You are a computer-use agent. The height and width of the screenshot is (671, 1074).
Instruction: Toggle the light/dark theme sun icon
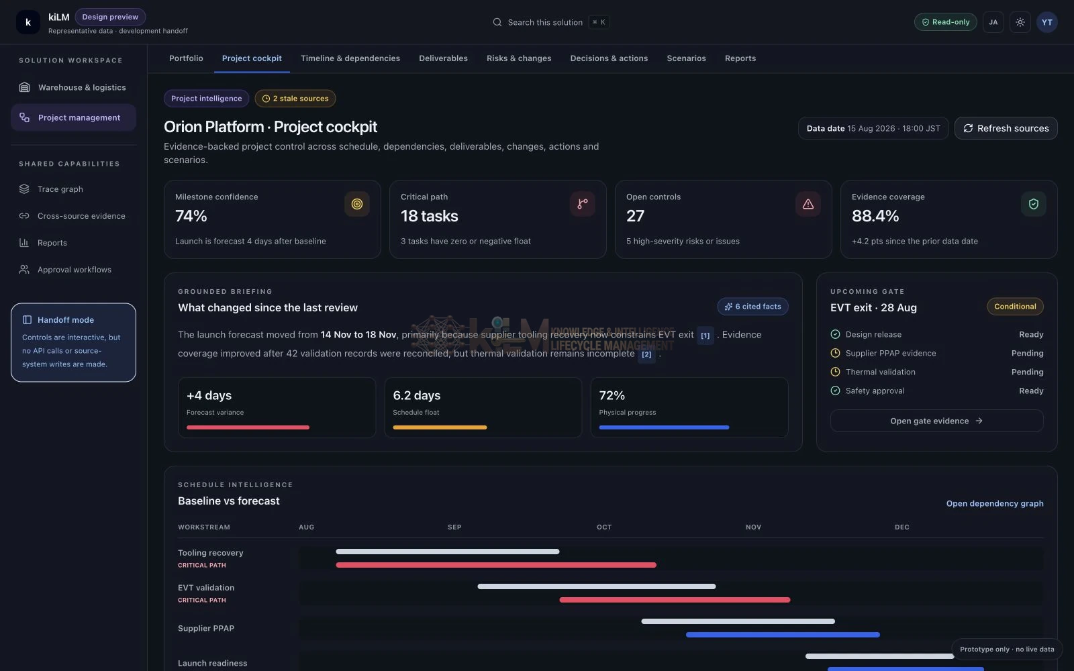pos(1020,22)
